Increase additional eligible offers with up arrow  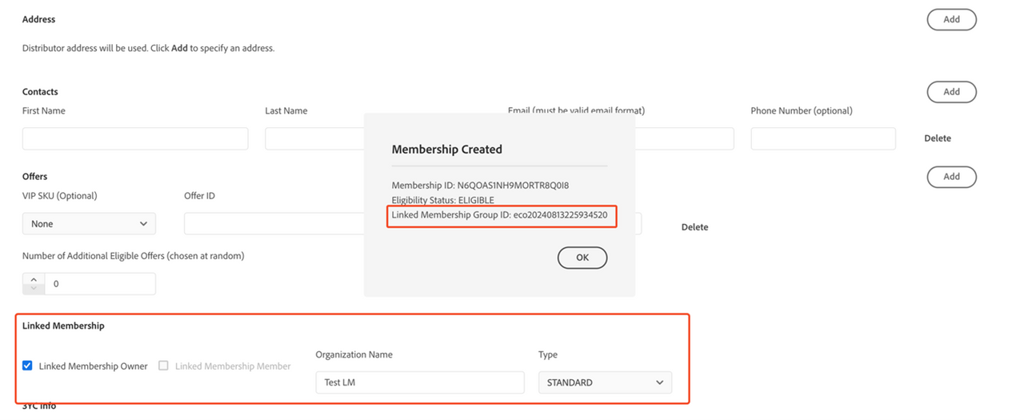[x=34, y=279]
